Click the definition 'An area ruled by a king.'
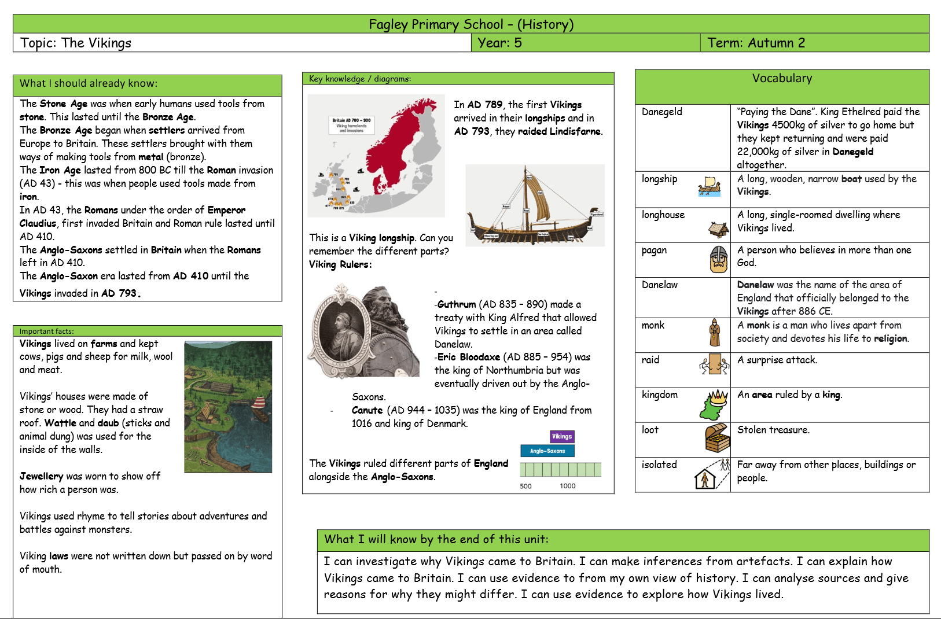Image resolution: width=941 pixels, height=619 pixels. point(789,395)
